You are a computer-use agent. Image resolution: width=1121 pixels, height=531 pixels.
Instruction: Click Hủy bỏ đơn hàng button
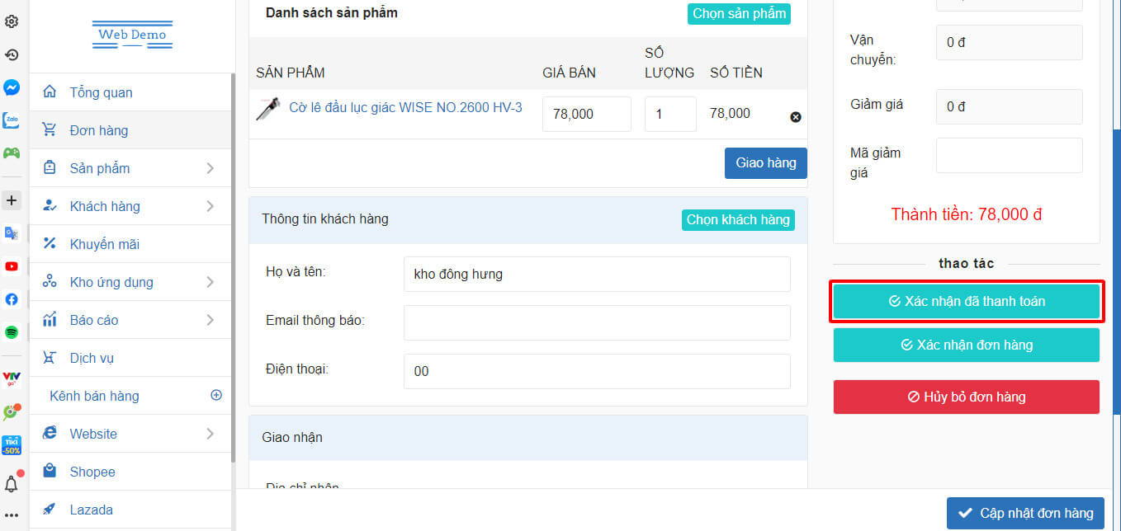[966, 397]
